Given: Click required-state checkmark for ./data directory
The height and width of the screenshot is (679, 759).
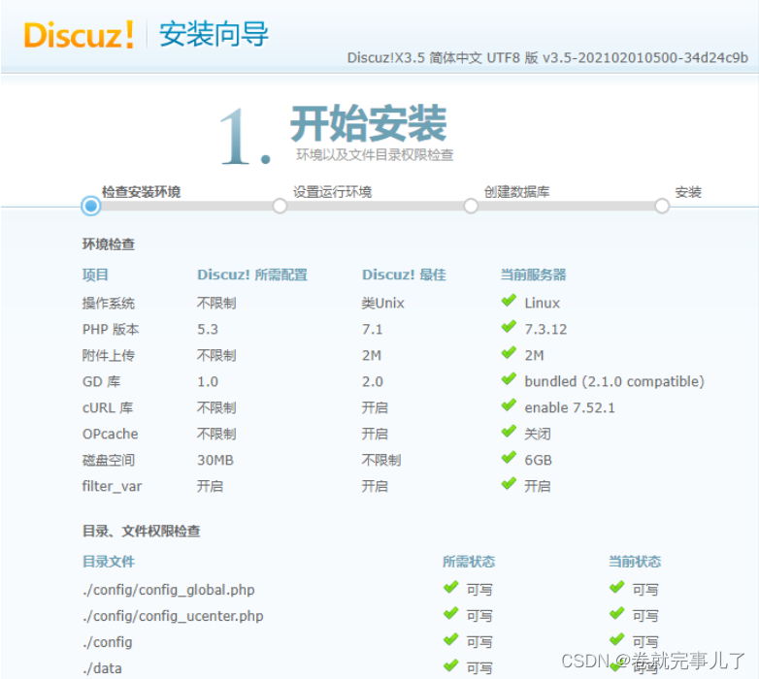Looking at the screenshot, I should pyautogui.click(x=450, y=666).
